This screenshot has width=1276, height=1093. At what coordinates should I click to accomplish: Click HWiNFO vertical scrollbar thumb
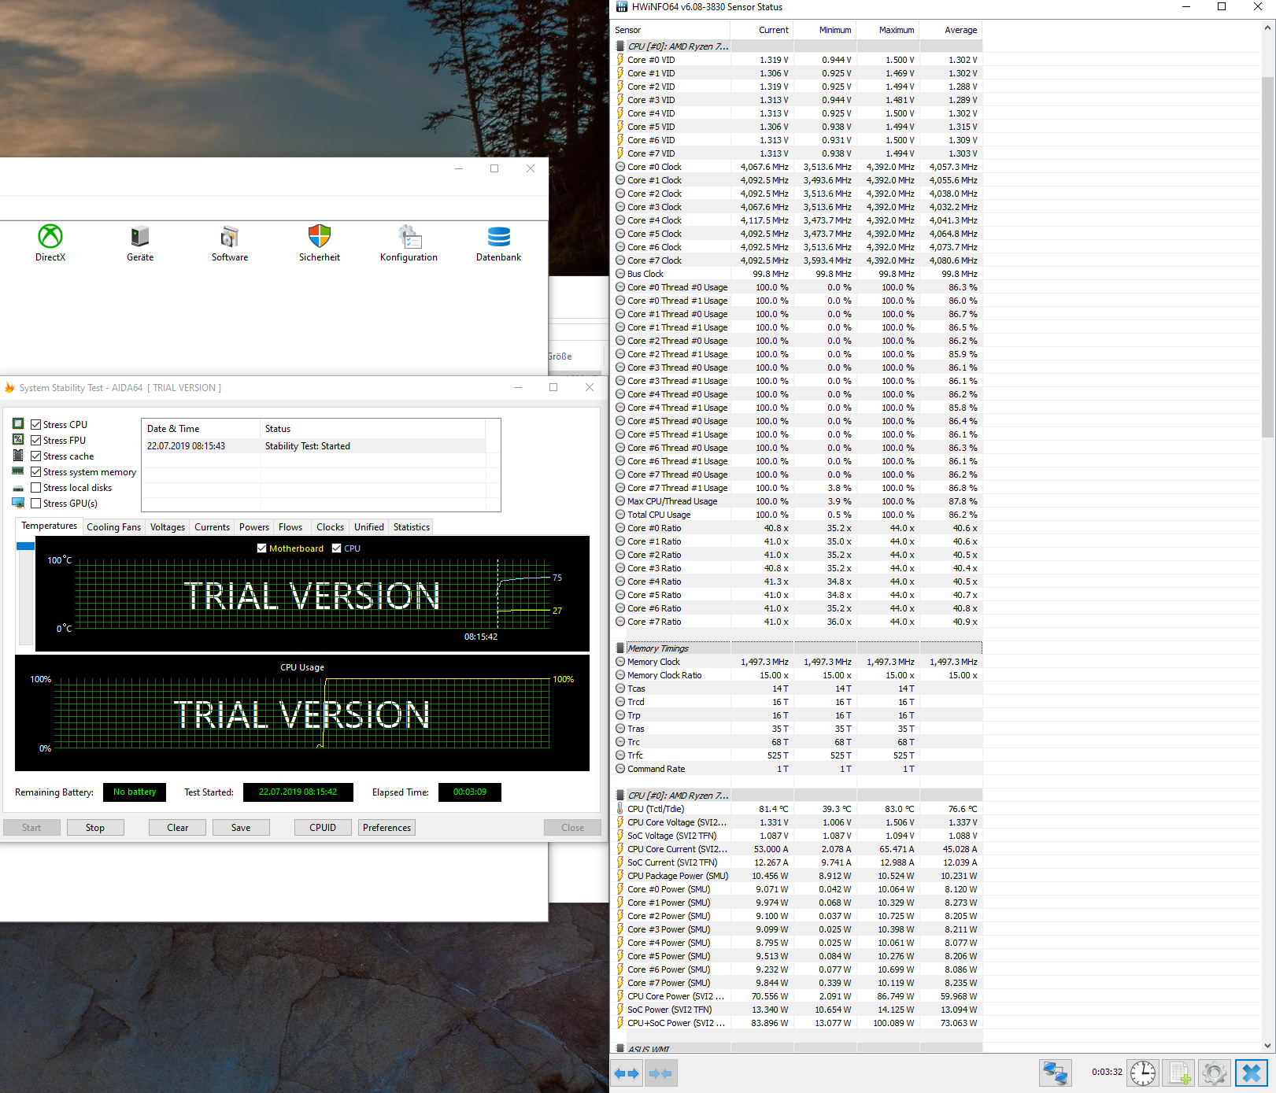tap(1267, 257)
